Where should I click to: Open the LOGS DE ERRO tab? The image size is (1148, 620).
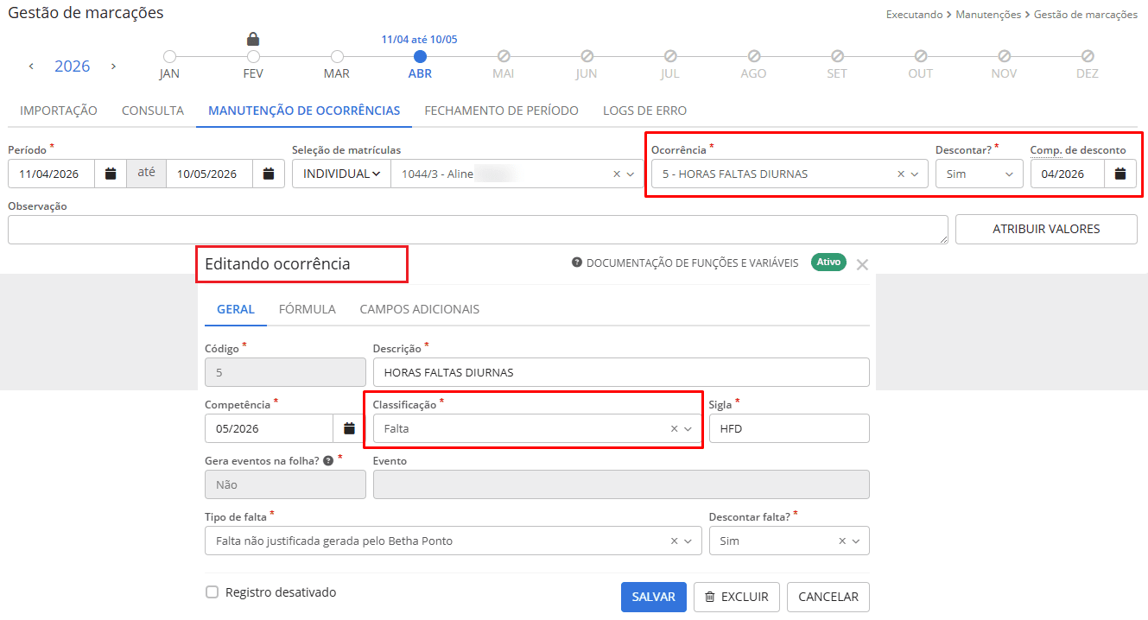tap(645, 111)
